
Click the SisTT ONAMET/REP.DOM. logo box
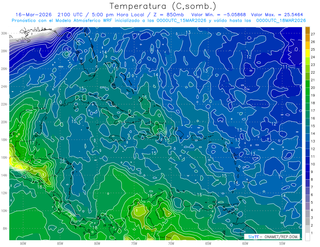pos(272,237)
